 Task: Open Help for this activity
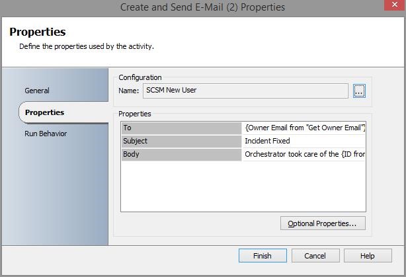coord(367,256)
